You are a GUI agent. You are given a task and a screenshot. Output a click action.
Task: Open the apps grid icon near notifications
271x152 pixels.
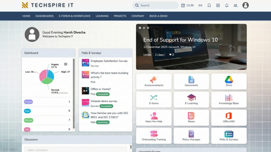[218, 5]
